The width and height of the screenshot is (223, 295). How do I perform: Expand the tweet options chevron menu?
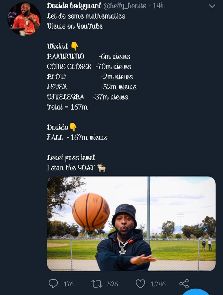[x=212, y=6]
